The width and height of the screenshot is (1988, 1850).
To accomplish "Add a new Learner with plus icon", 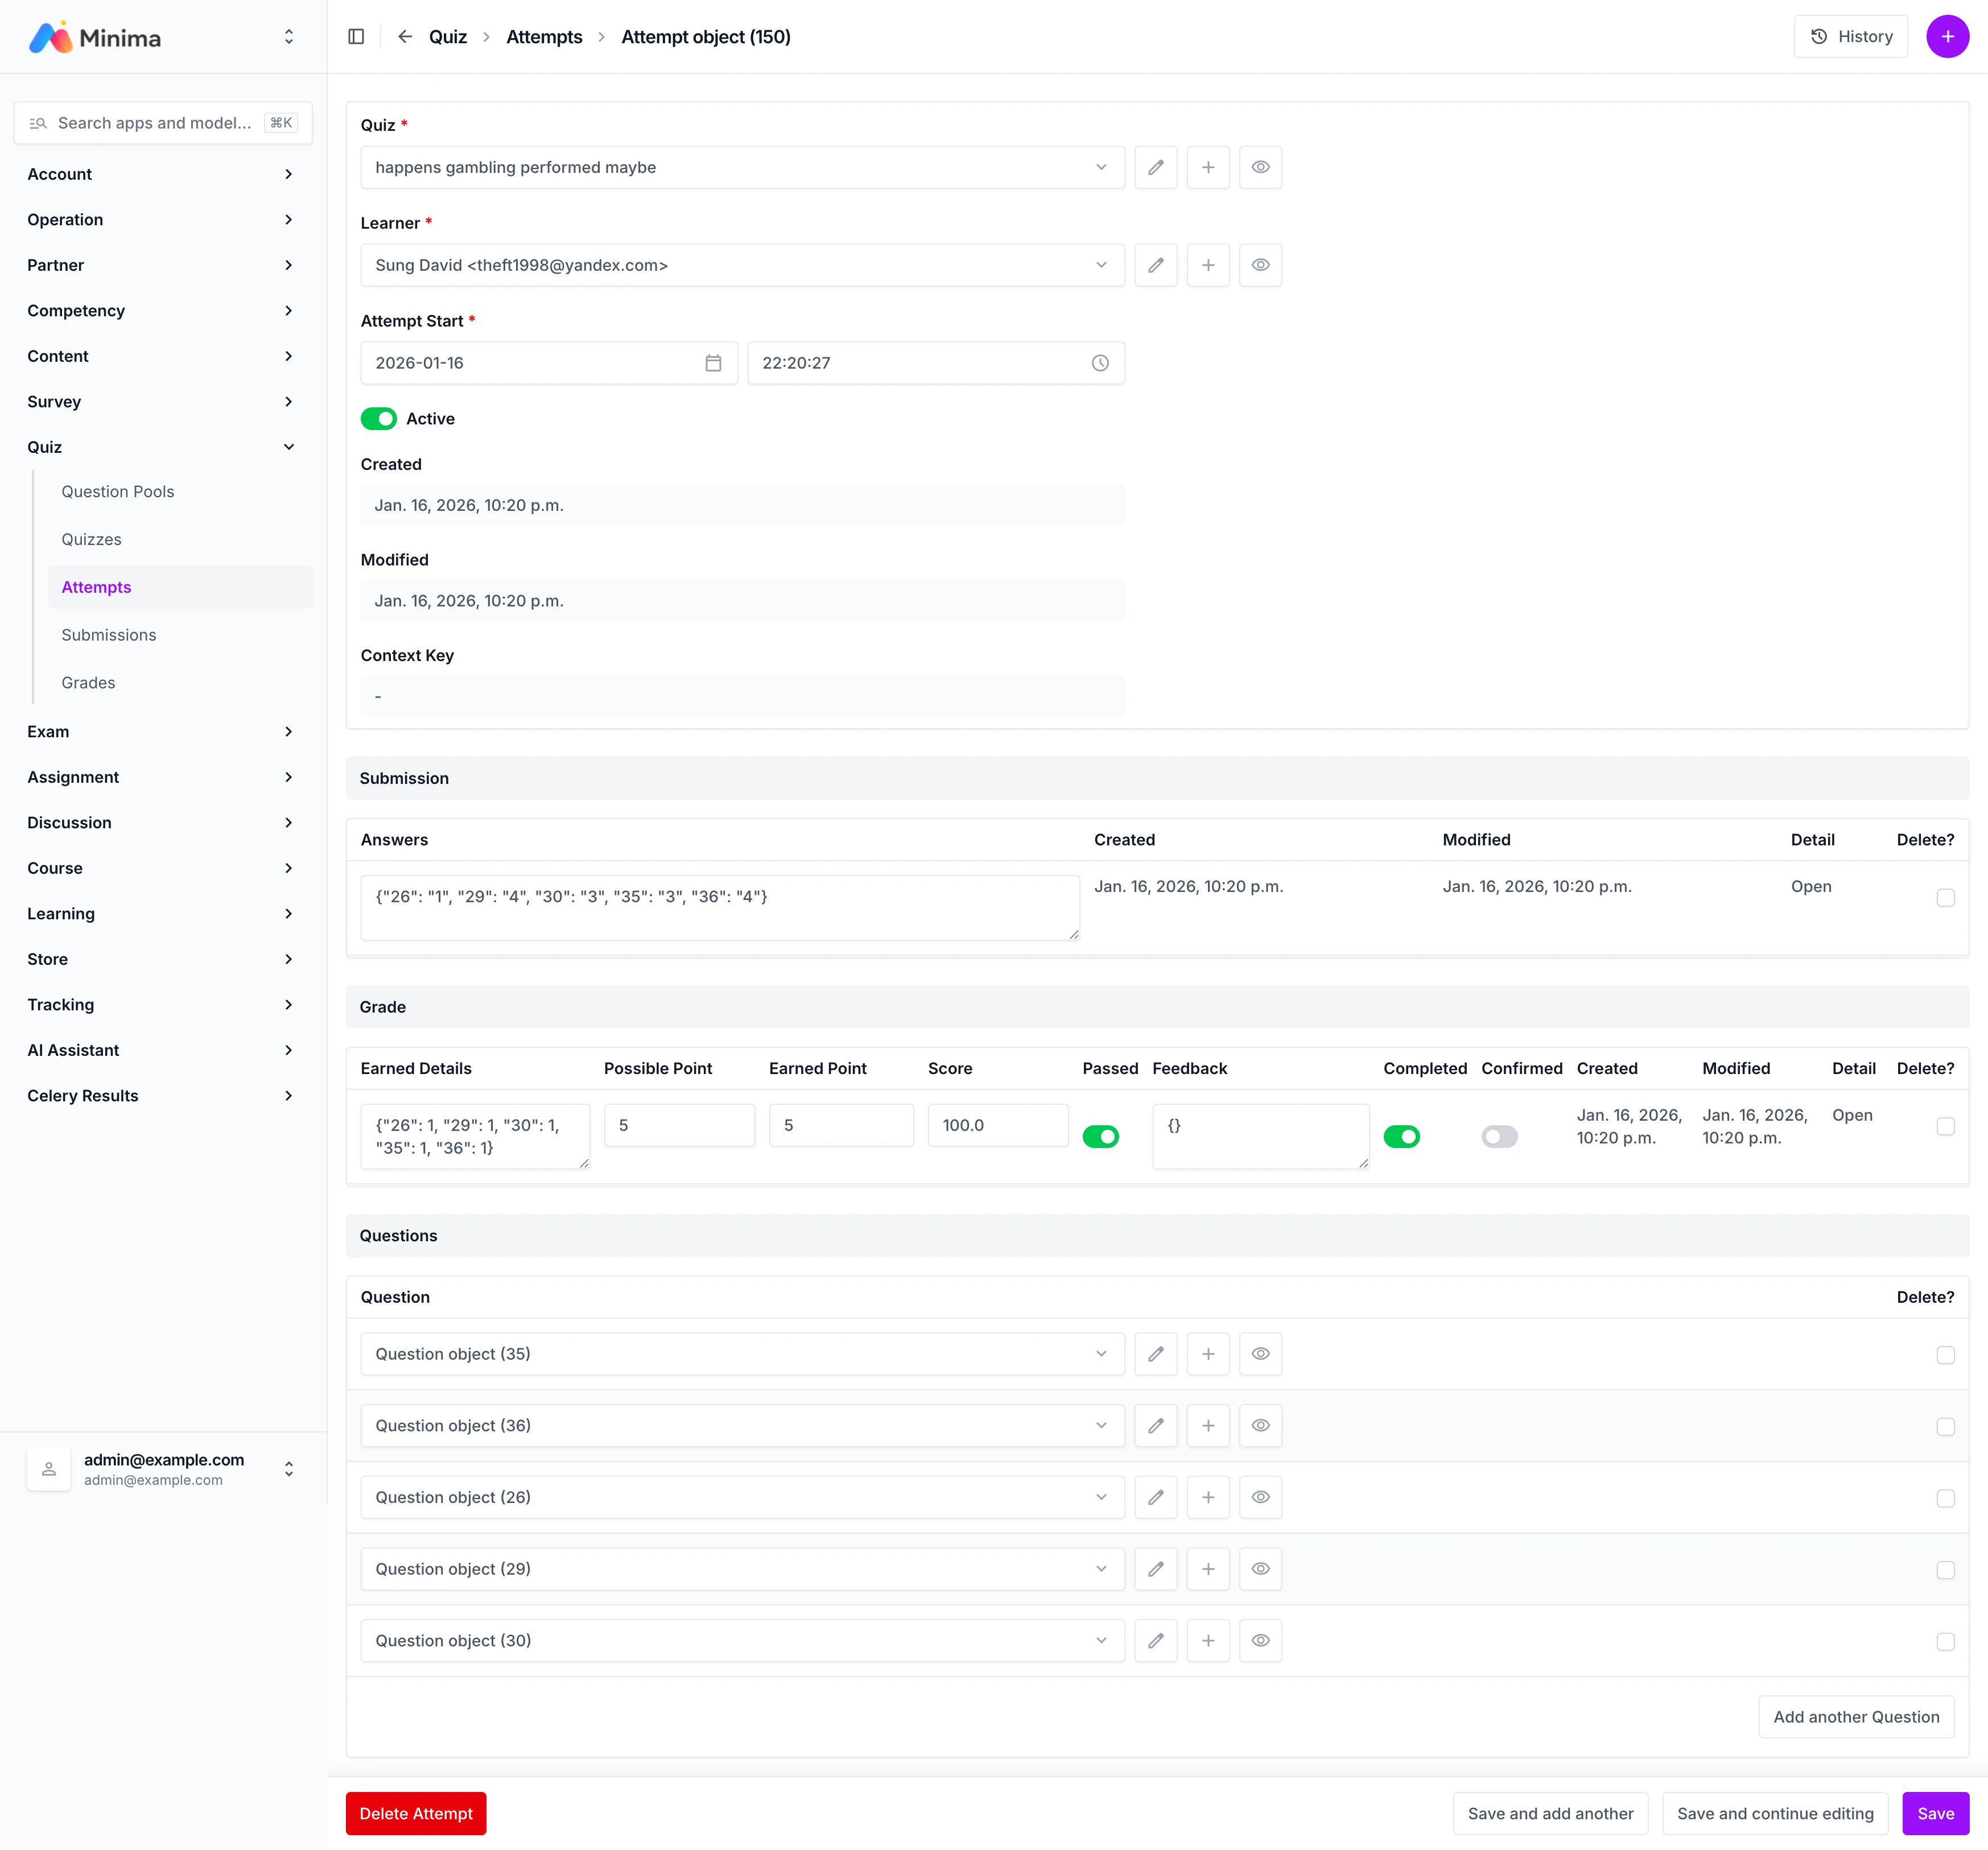I will [1207, 265].
